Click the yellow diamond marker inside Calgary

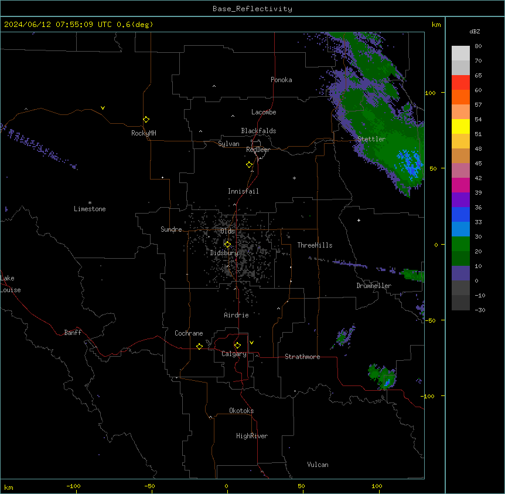237,346
